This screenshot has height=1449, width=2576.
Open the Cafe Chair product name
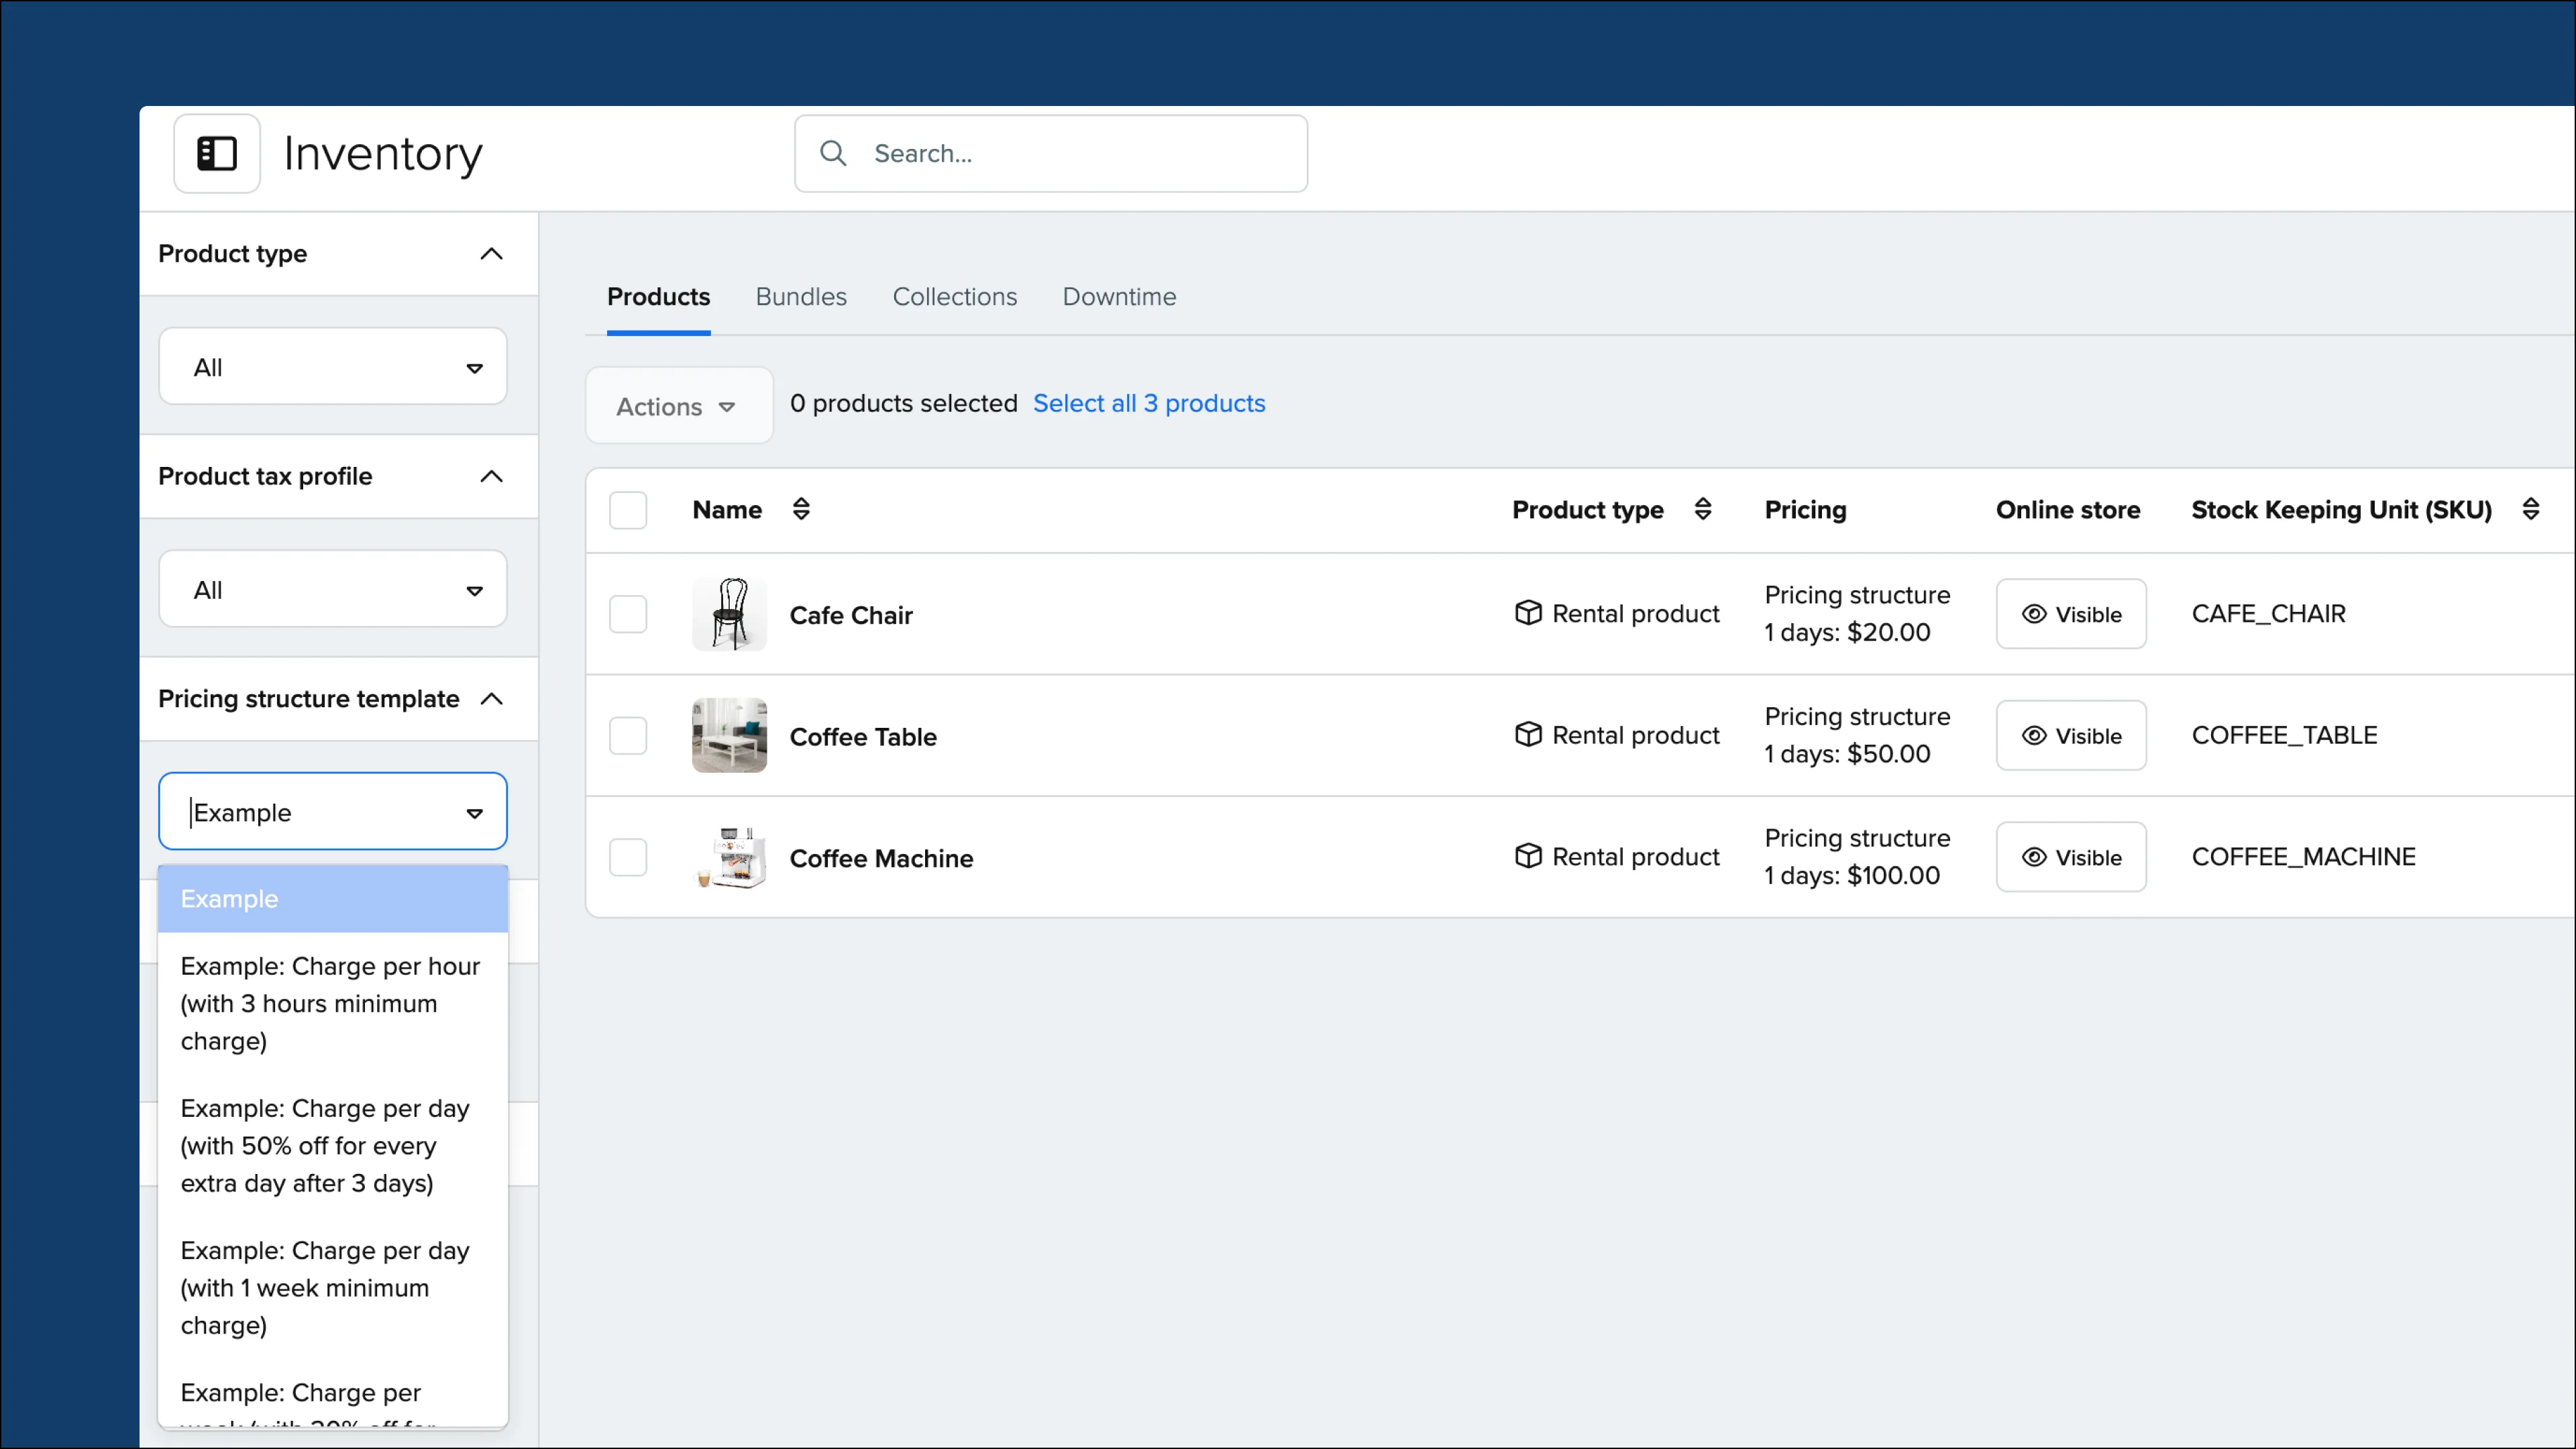[851, 615]
